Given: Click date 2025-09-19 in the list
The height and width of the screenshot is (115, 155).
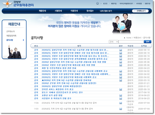Looking at the screenshot, I should (x=144, y=89).
